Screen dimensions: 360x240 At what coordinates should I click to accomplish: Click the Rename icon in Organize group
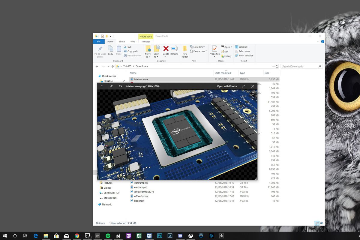point(174,49)
